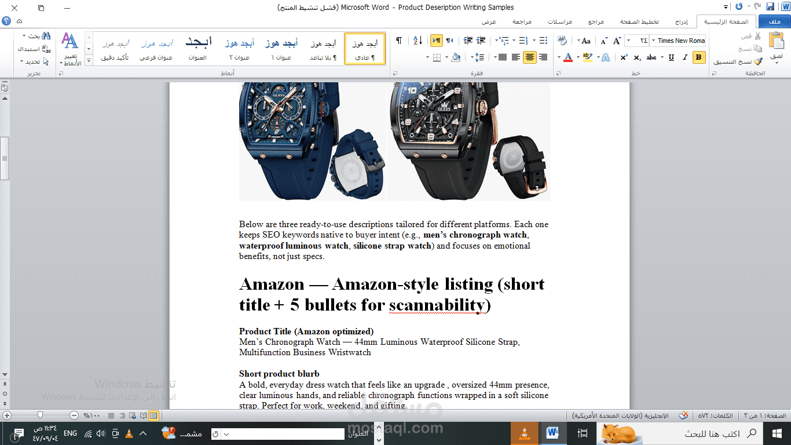Click the Paste clipboard icon

pyautogui.click(x=777, y=40)
